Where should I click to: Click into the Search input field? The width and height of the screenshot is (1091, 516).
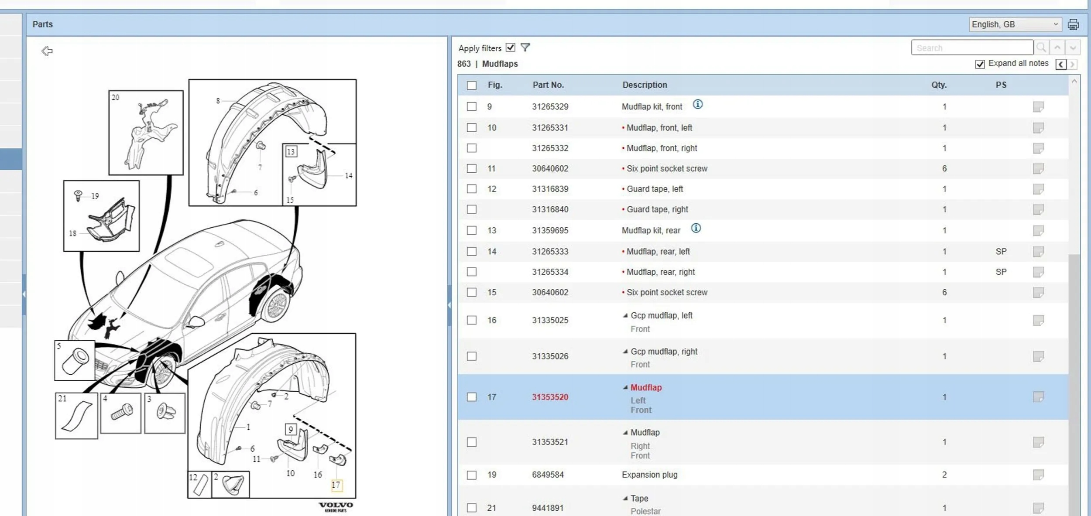(972, 48)
